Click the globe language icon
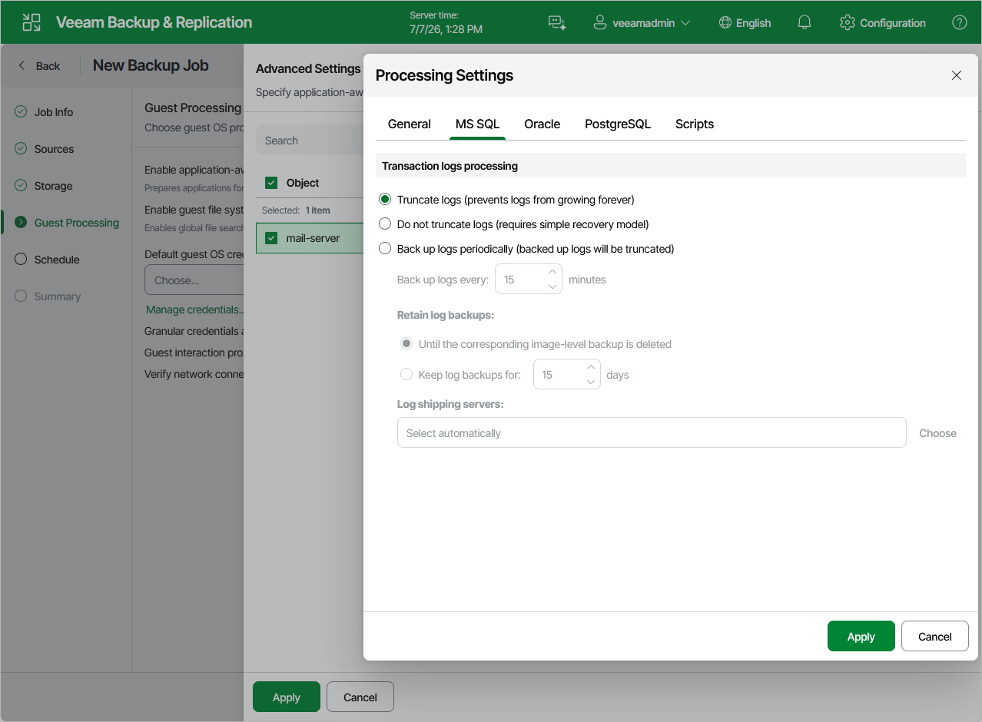The height and width of the screenshot is (722, 982). [725, 22]
